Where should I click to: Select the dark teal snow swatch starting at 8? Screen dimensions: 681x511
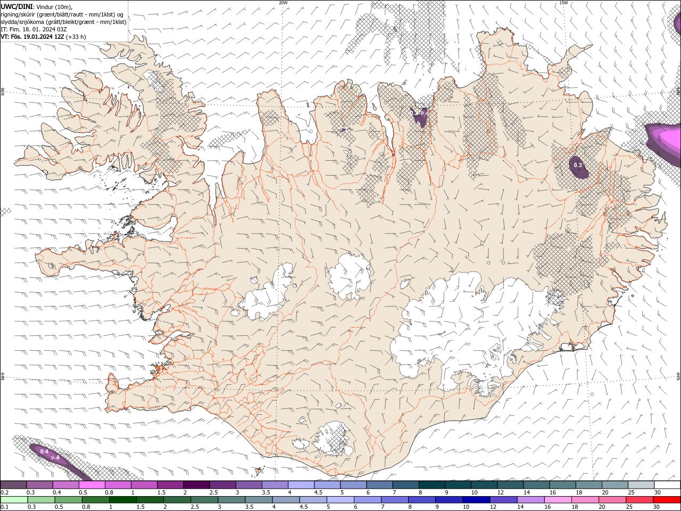coord(431,485)
